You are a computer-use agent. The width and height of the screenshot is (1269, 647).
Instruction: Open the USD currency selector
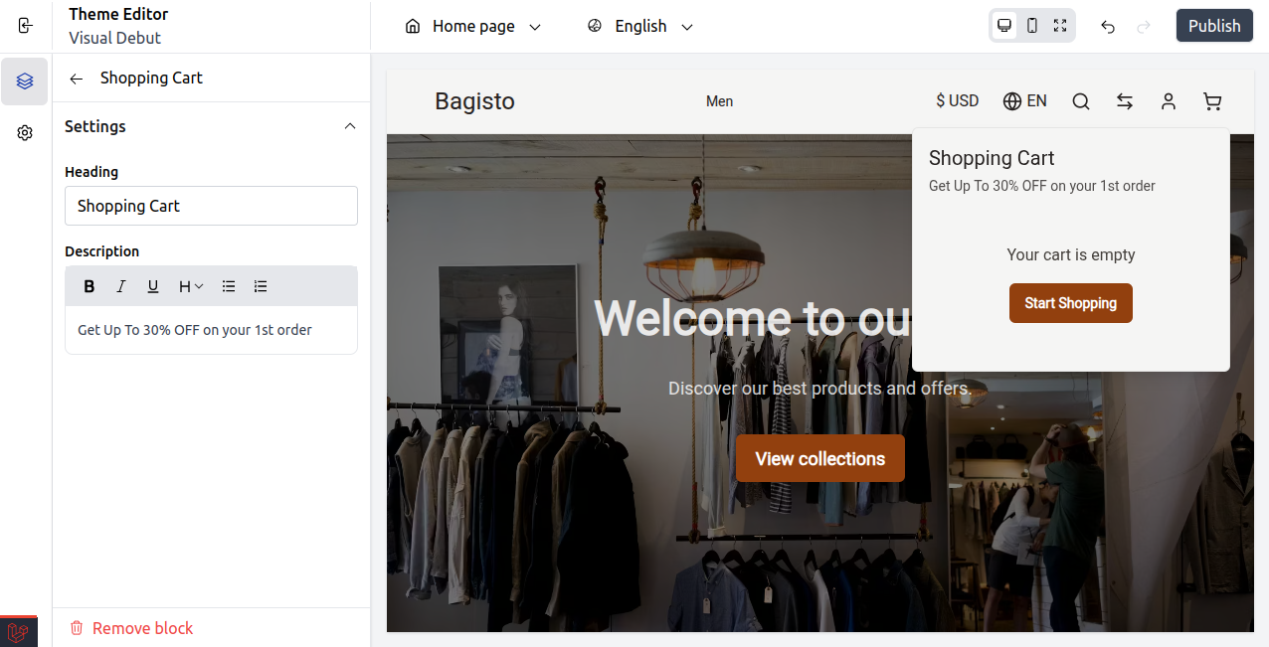(x=958, y=101)
